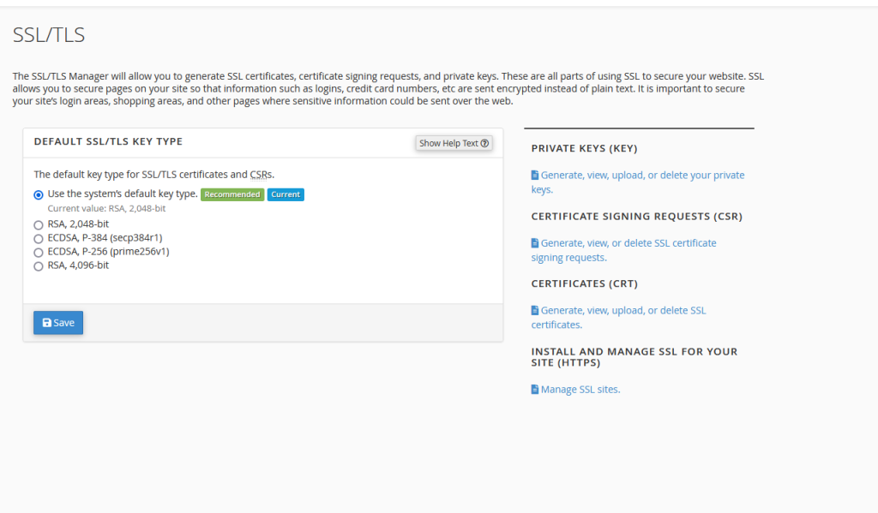Click the document icon beside private keys link
This screenshot has width=878, height=513.
point(535,175)
